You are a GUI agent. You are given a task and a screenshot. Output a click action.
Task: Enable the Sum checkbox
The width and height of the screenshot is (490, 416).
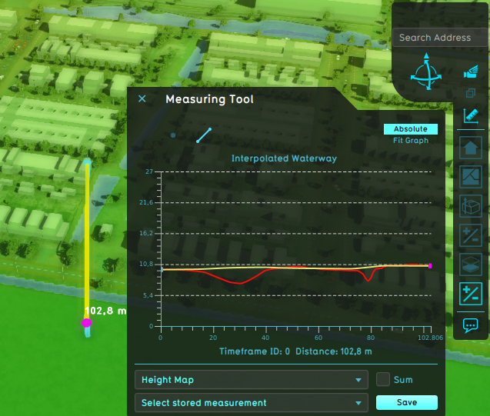click(384, 379)
